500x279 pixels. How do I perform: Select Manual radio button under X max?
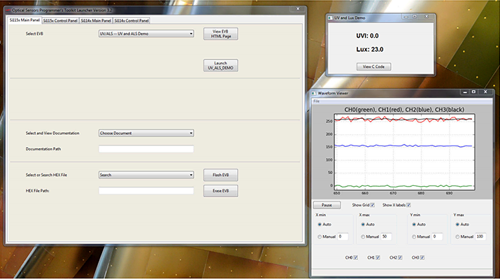(363, 236)
